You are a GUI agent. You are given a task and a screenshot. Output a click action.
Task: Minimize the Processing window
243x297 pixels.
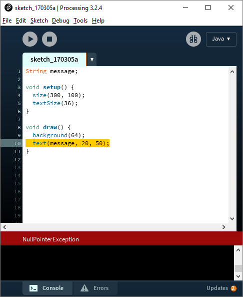click(185, 8)
